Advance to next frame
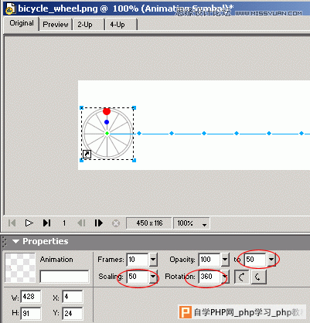Viewport: 310px width, 323px height. pos(98,223)
